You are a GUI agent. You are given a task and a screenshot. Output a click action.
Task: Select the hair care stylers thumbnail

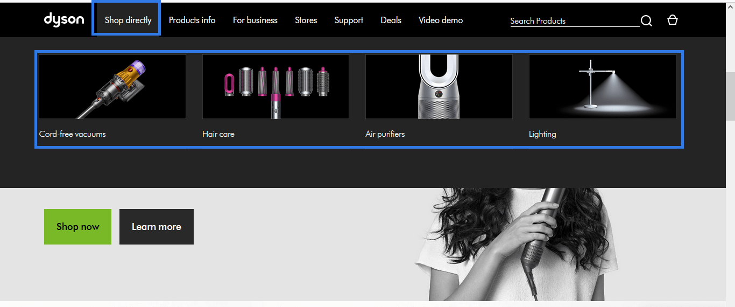tap(275, 87)
